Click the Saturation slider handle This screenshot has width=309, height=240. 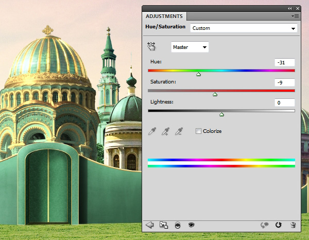coord(215,94)
